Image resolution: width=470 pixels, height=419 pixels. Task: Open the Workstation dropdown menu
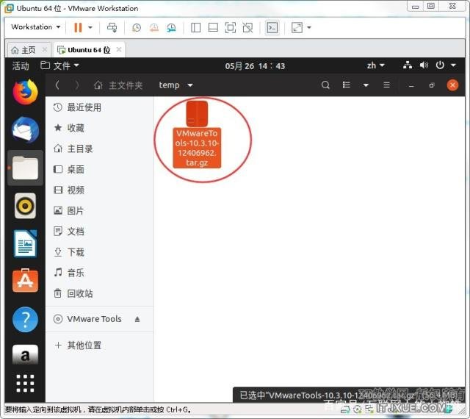point(35,27)
